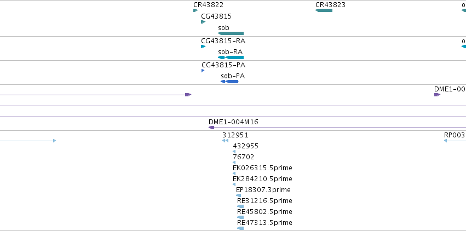Select the light blue arrowhead on the left

pos(55,141)
